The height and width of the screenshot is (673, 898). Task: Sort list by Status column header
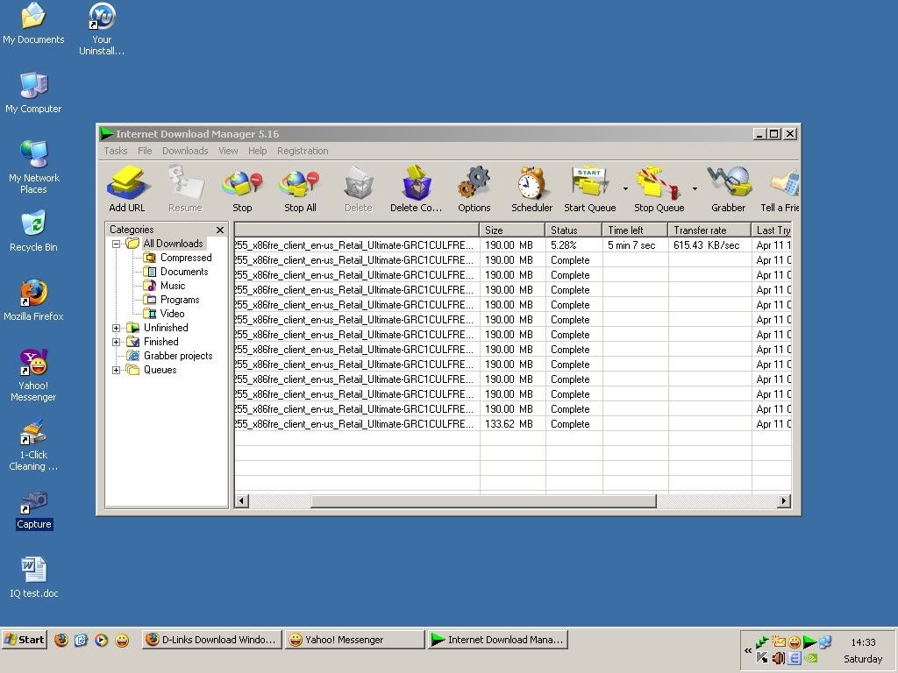tap(574, 230)
